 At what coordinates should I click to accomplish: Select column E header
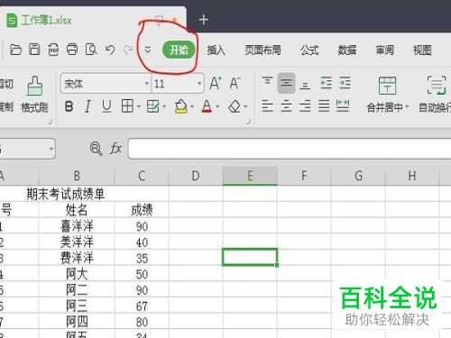click(x=250, y=176)
